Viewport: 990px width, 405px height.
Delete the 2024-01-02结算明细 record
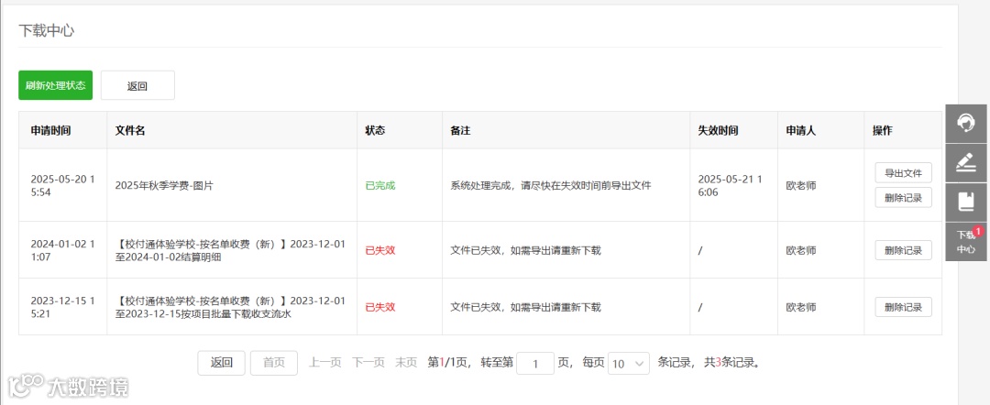(x=903, y=250)
